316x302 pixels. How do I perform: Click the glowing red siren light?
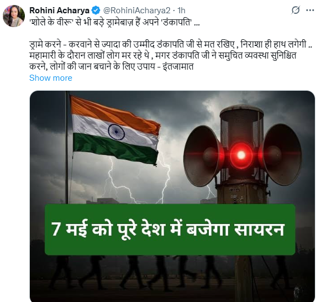point(241,155)
